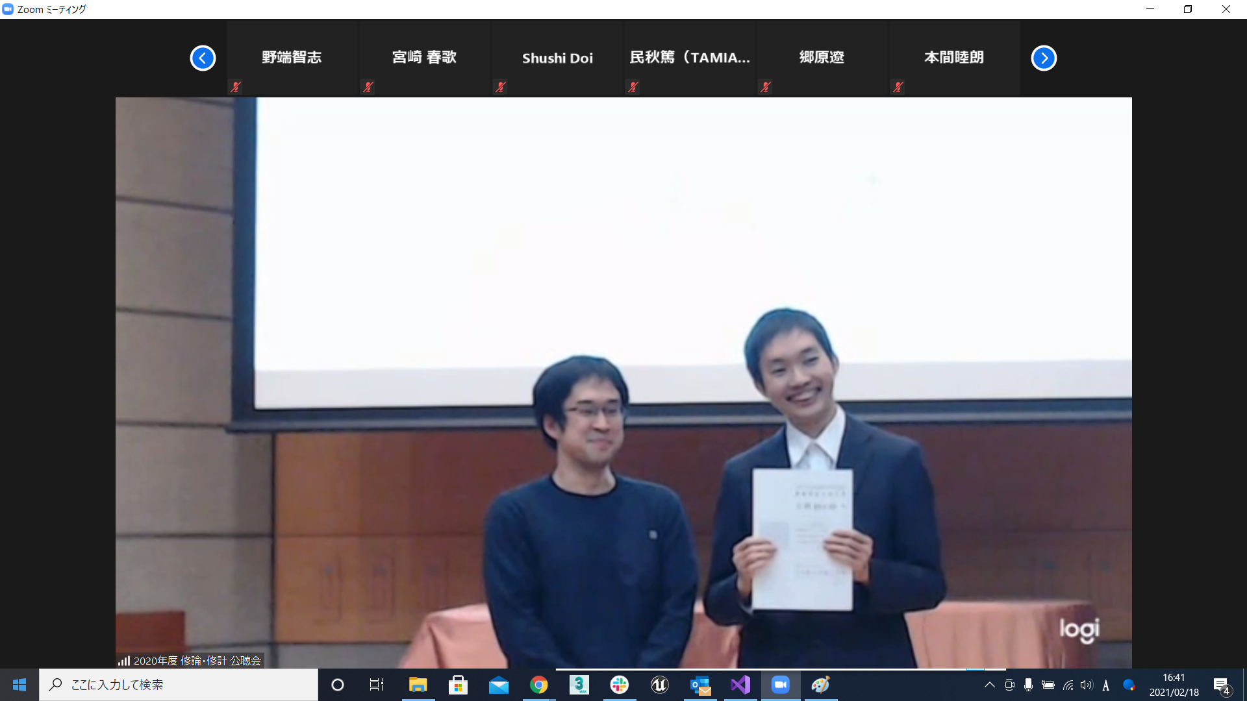Select 野端智志 participant thumbnail
The height and width of the screenshot is (701, 1247).
[x=292, y=58]
